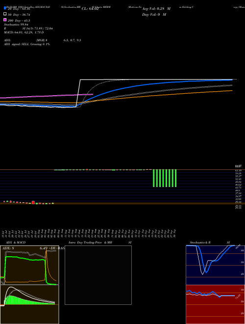Select the '20 Day = 63.16' legend text
The height and width of the screenshot is (324, 245).
(19, 9)
